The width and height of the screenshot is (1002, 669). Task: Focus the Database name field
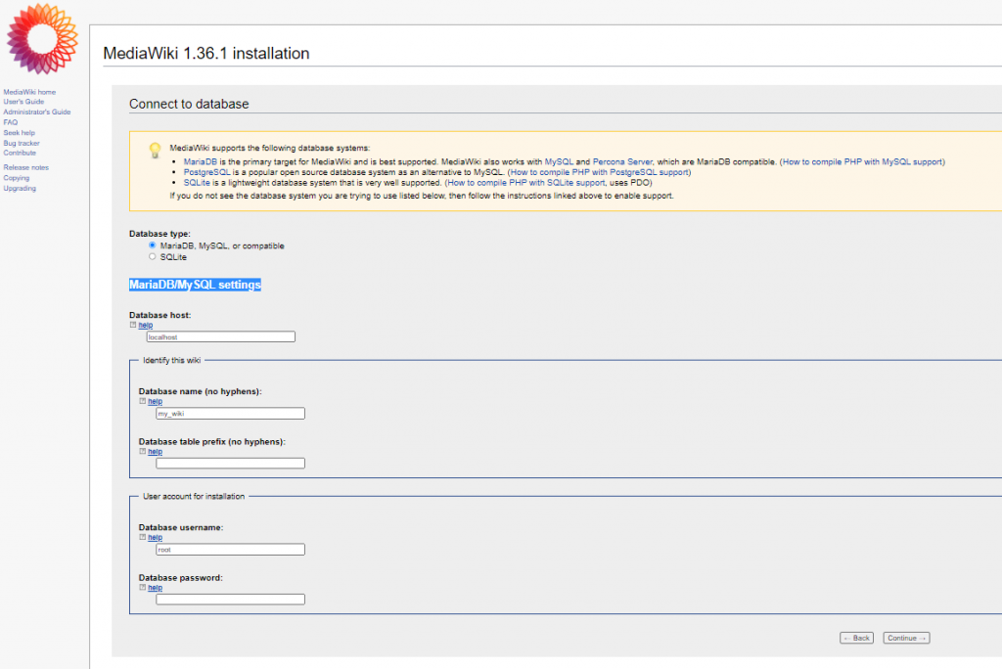(x=230, y=414)
